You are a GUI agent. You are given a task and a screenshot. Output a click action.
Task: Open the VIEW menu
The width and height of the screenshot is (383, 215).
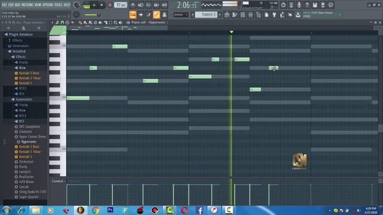coord(38,5)
